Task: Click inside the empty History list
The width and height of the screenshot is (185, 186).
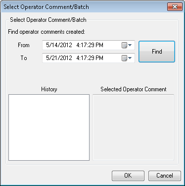Action: pos(49,127)
